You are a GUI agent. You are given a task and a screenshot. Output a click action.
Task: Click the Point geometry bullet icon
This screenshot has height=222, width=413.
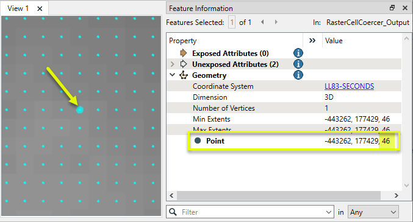pyautogui.click(x=198, y=140)
